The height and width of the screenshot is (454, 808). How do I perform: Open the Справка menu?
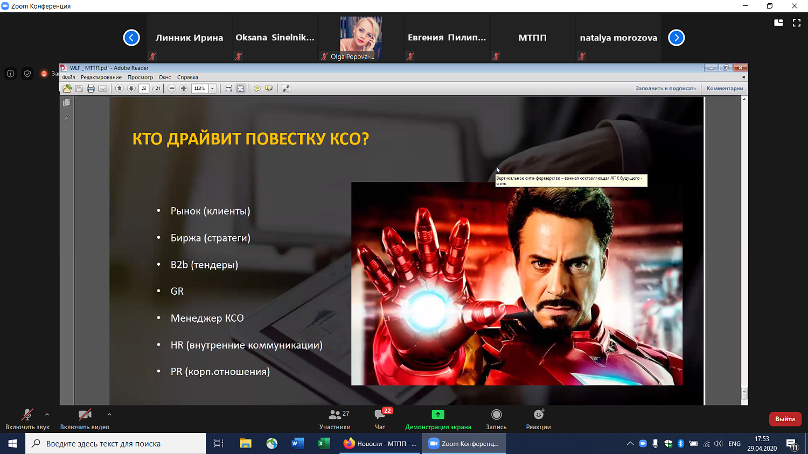187,77
